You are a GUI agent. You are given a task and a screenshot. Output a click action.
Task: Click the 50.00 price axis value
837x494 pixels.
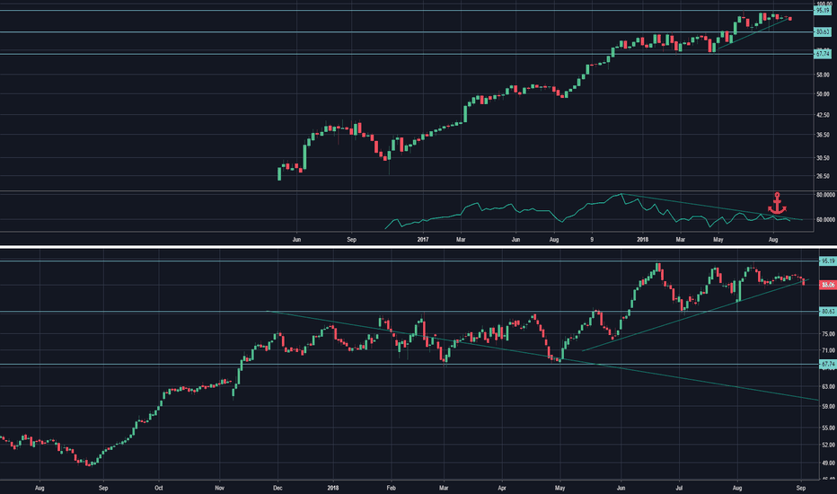click(823, 94)
